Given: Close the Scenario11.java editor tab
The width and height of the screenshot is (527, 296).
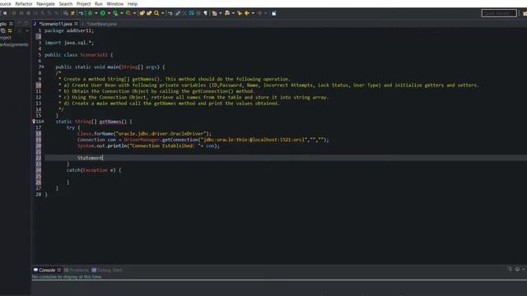Looking at the screenshot, I should [77, 24].
